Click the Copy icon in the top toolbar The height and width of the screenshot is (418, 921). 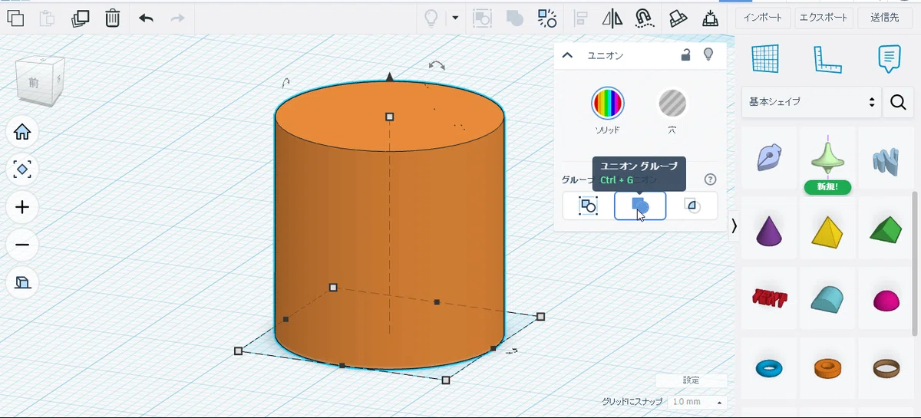pos(15,18)
